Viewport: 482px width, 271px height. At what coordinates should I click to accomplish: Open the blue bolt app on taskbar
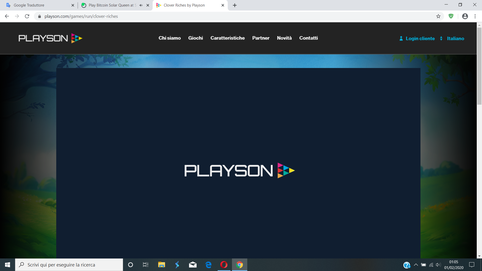pos(177,265)
